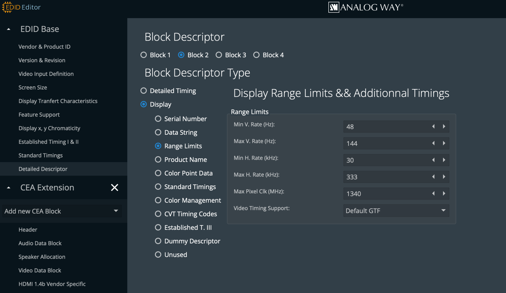Open Video Timing Support dropdown
This screenshot has height=293, width=506.
(x=396, y=211)
